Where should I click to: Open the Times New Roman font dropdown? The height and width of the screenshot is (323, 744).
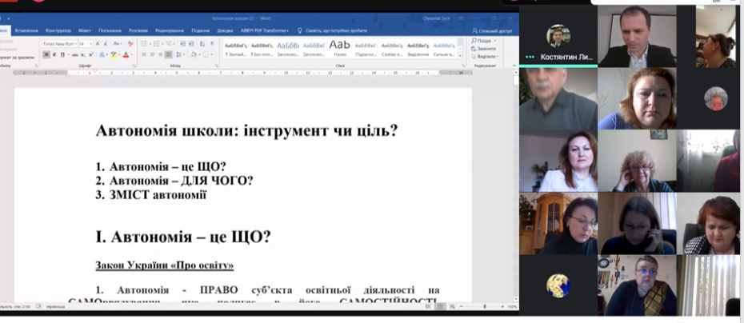pyautogui.click(x=74, y=43)
